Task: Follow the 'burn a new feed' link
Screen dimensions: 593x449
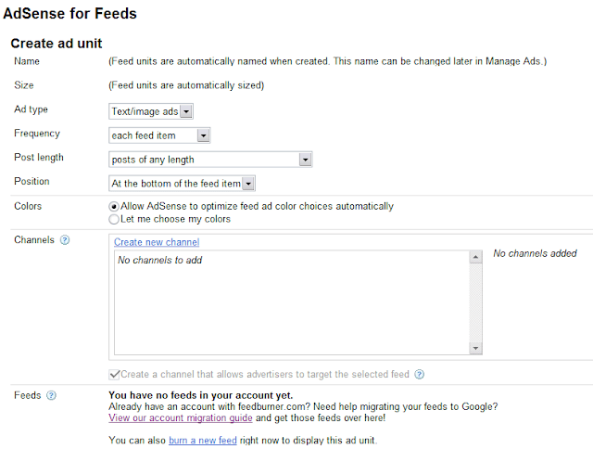Action: [x=200, y=440]
